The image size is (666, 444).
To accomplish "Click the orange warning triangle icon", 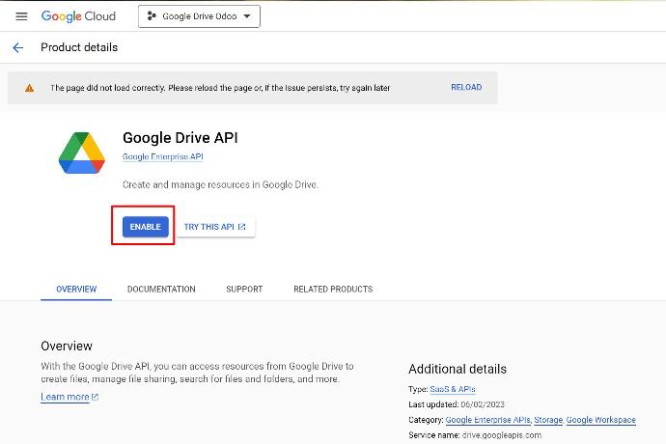I will 29,88.
